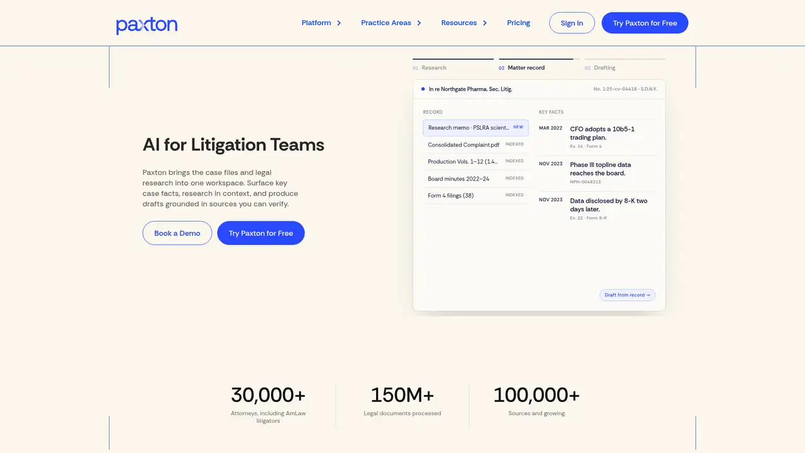Expand the Platform menu chevron
Viewport: 805px width, 453px height.
339,23
